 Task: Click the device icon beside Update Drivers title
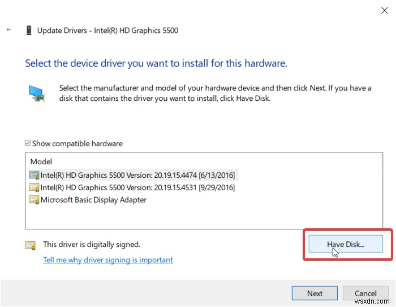28,31
